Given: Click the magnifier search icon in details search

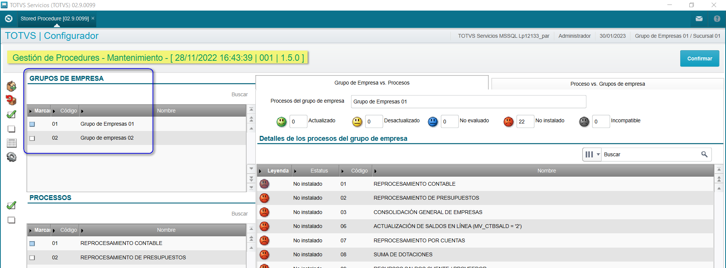Looking at the screenshot, I should (704, 154).
